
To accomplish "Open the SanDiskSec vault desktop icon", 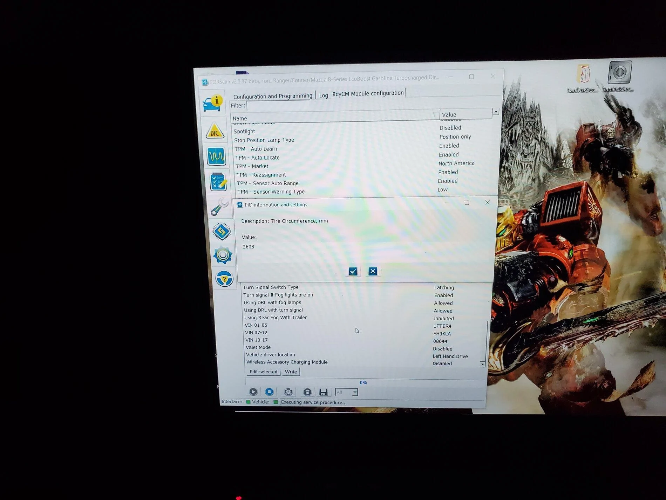I will pyautogui.click(x=619, y=76).
